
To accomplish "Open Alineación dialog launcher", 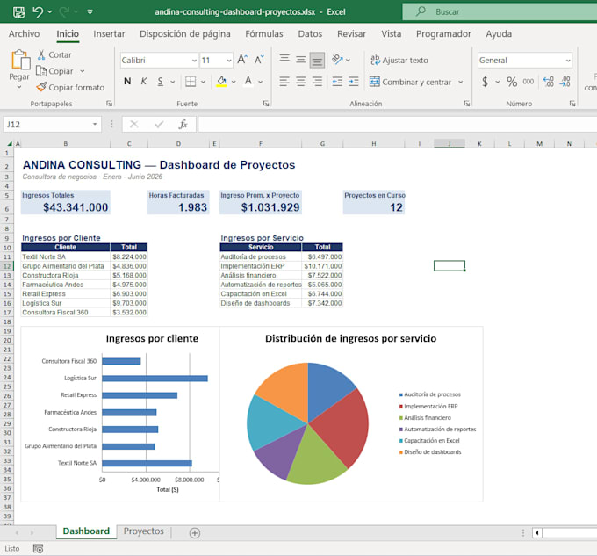I will coord(467,104).
